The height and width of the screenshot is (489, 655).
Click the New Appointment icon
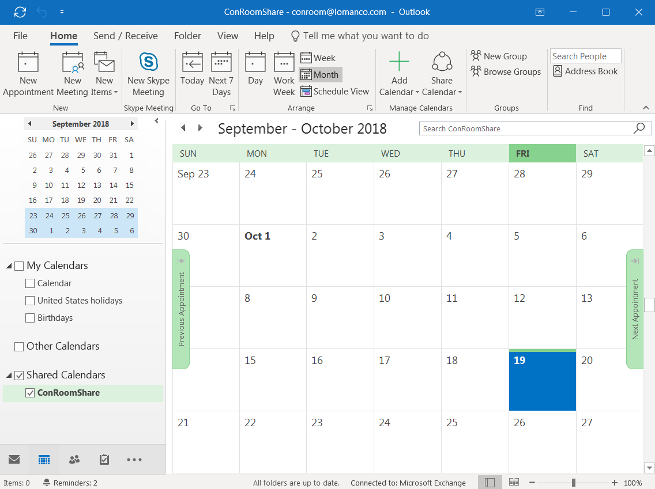pos(28,62)
